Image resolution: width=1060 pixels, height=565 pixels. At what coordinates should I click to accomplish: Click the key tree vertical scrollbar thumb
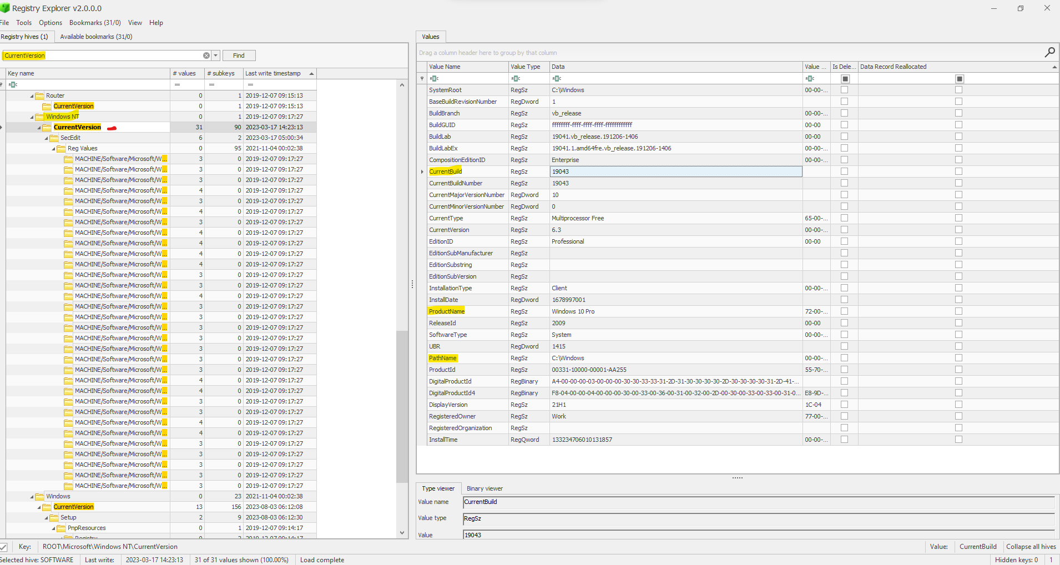(402, 406)
